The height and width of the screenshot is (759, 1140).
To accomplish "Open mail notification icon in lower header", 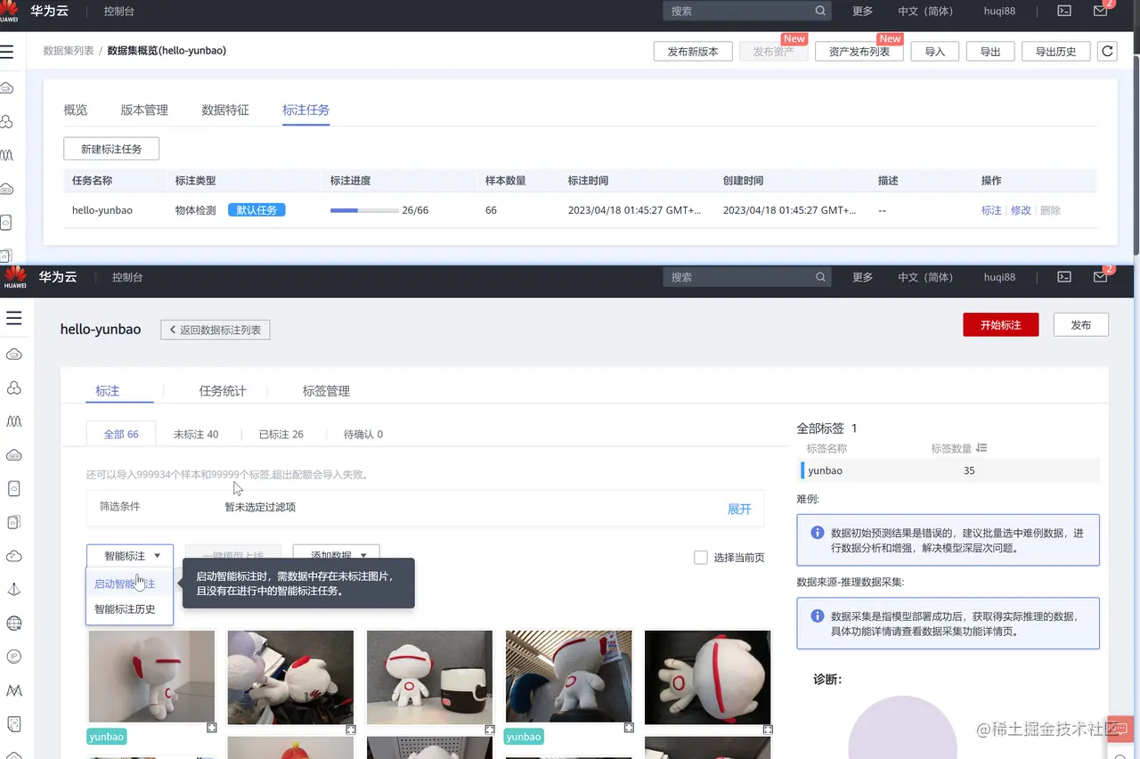I will [1101, 277].
